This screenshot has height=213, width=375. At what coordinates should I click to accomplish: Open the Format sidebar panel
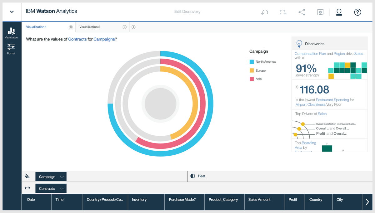point(11,49)
